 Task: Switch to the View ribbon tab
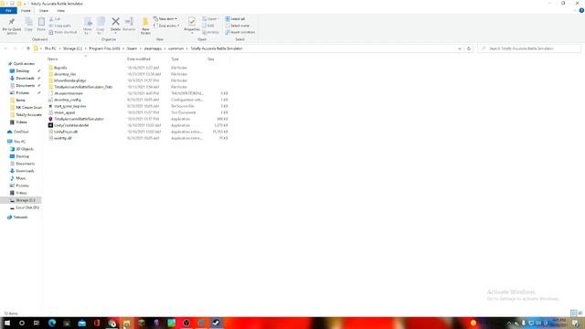60,10
